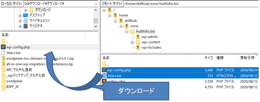Image resolution: width=260 pixels, height=102 pixels.
Task: Collapse the remote www node
Action: 121,26
